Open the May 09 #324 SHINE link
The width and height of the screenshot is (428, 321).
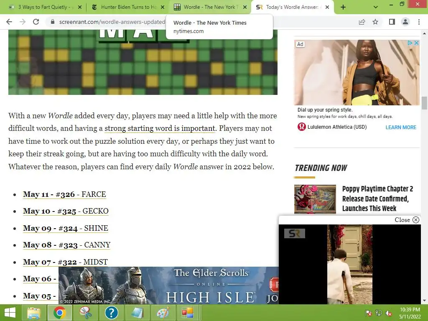[x=66, y=228]
